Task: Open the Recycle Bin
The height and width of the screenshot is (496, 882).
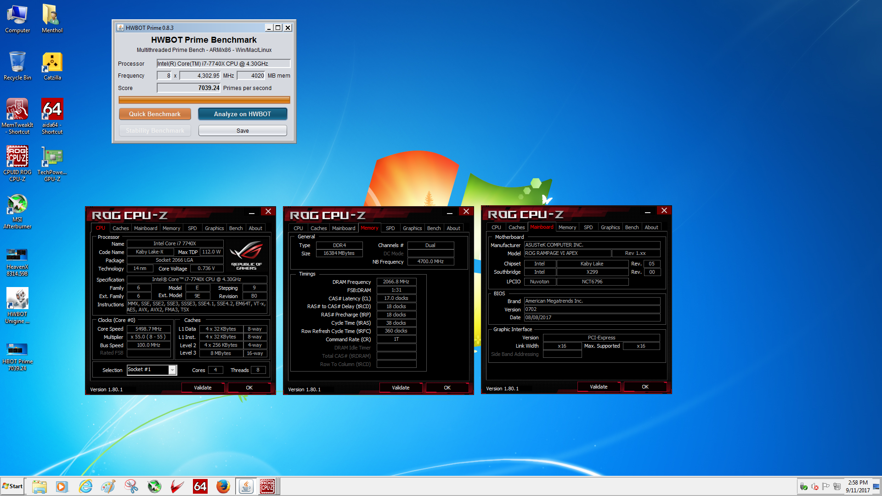Action: click(17, 66)
